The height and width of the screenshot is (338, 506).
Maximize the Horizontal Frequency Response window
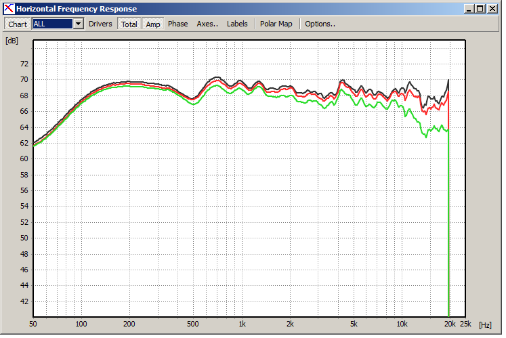click(480, 9)
